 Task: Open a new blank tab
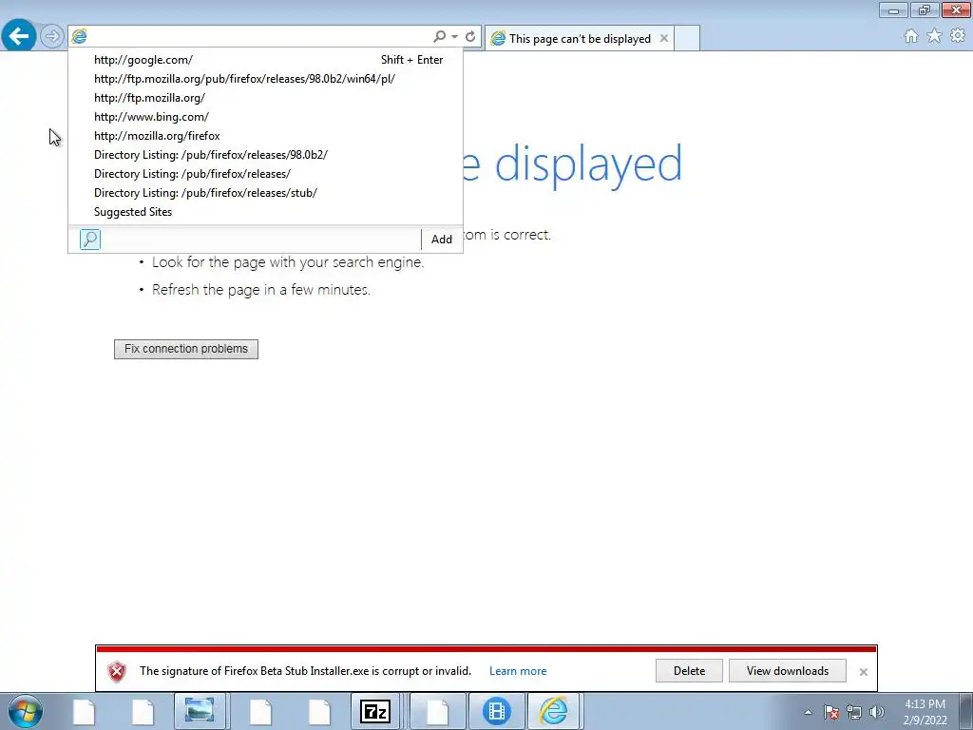tap(687, 38)
